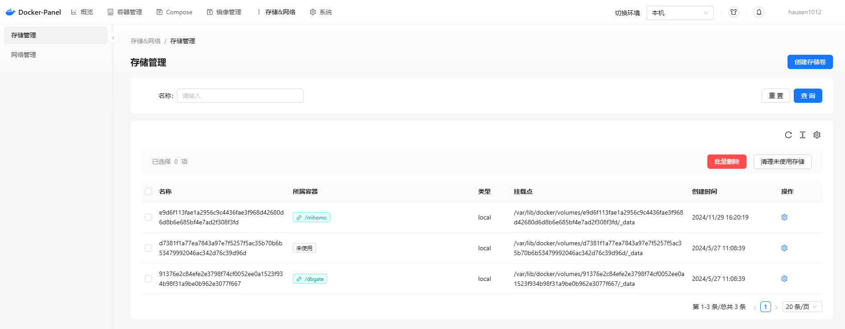845x329 pixels.
Task: Open the gear action for the 91376e2c volume
Action: coord(784,279)
